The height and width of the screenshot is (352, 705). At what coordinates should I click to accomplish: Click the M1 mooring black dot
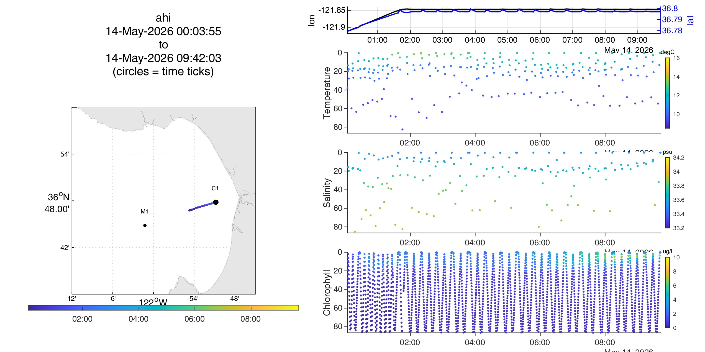pyautogui.click(x=145, y=225)
